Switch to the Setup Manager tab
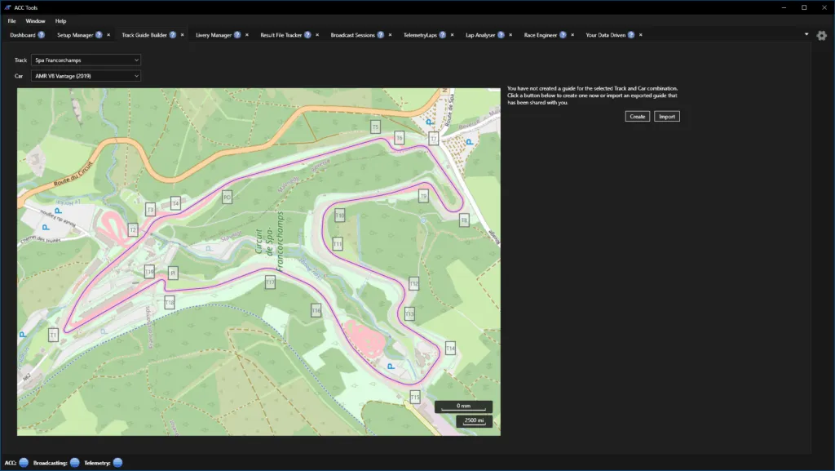835x471 pixels. click(75, 35)
